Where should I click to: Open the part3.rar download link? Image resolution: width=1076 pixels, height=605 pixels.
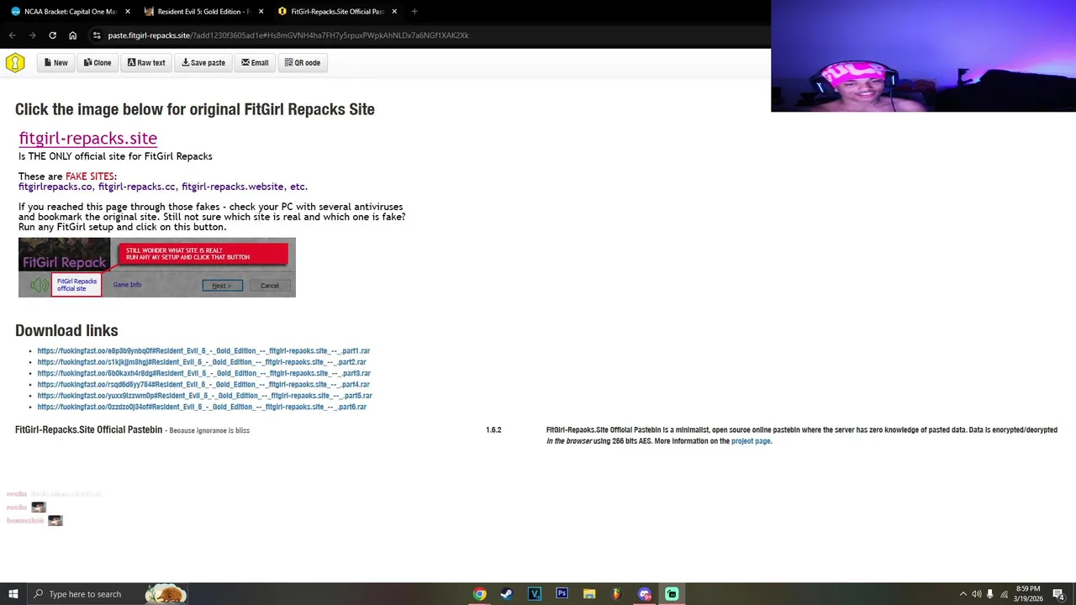(x=203, y=373)
